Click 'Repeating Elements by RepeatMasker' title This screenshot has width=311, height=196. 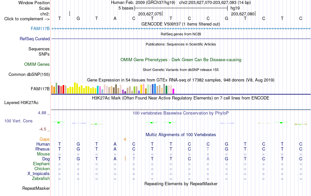tap(181, 184)
